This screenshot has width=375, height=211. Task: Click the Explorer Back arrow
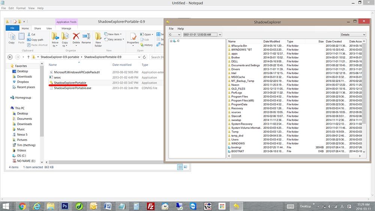pyautogui.click(x=10, y=57)
